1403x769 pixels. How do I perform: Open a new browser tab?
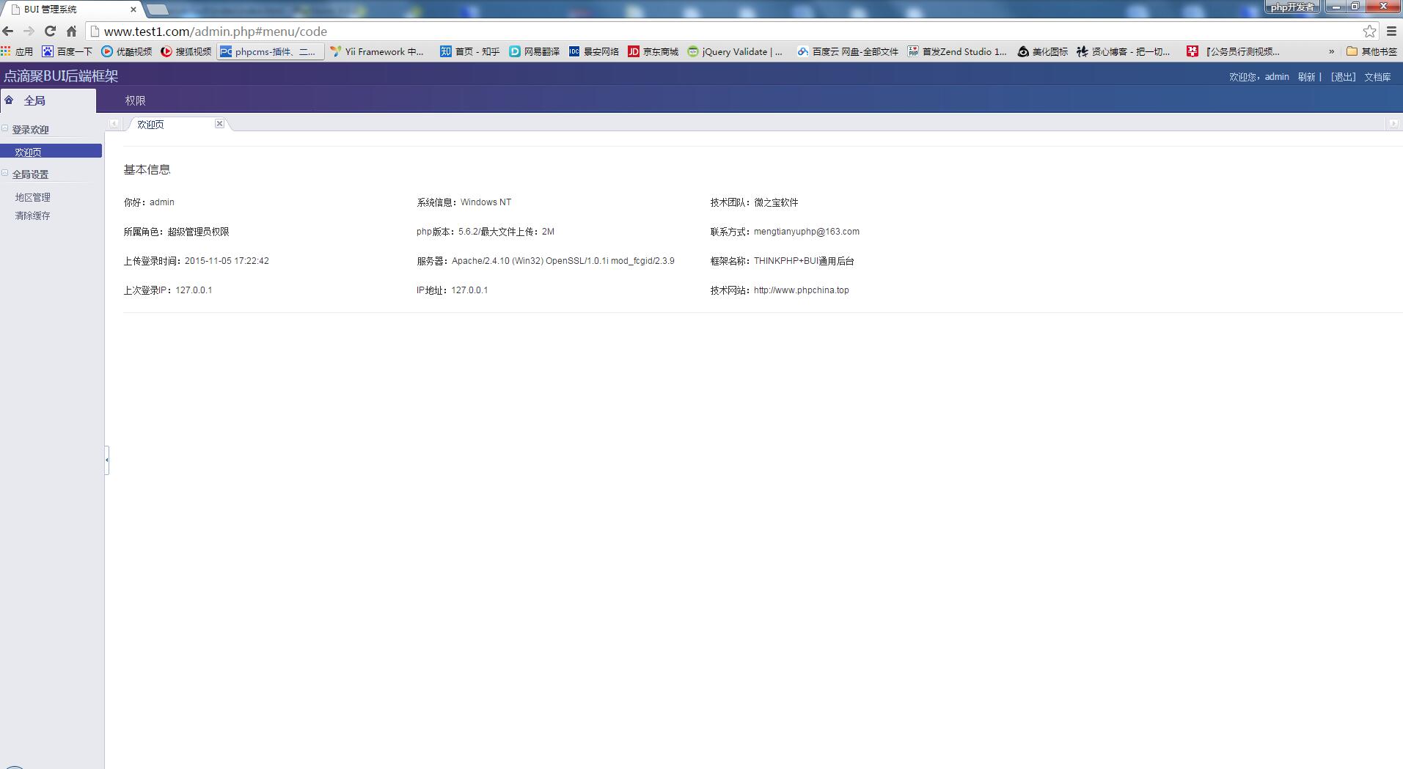coord(158,10)
